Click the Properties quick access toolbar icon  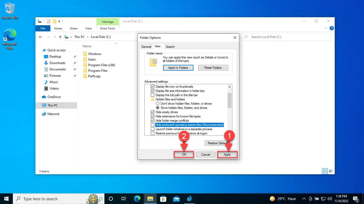tap(48, 21)
